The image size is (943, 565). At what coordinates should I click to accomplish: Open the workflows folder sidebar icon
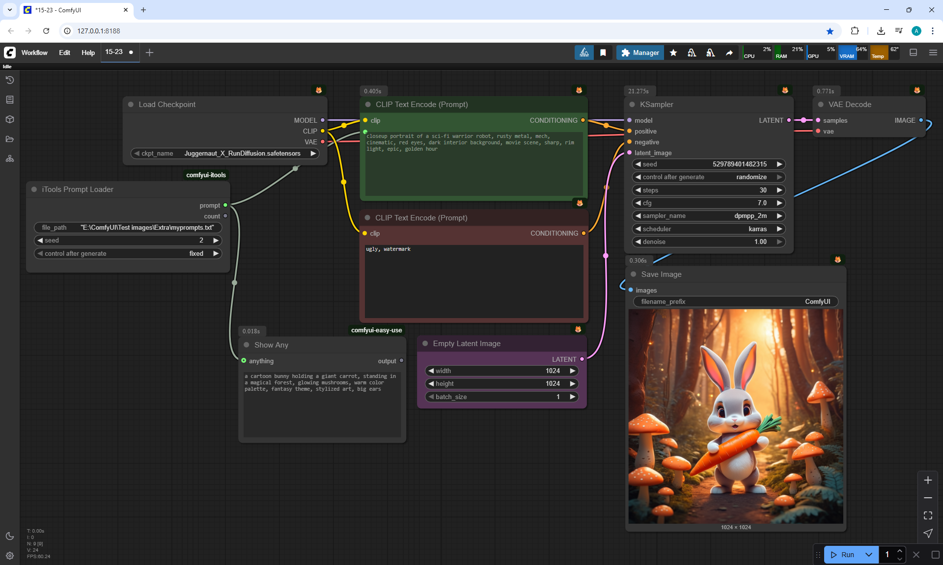[x=10, y=139]
